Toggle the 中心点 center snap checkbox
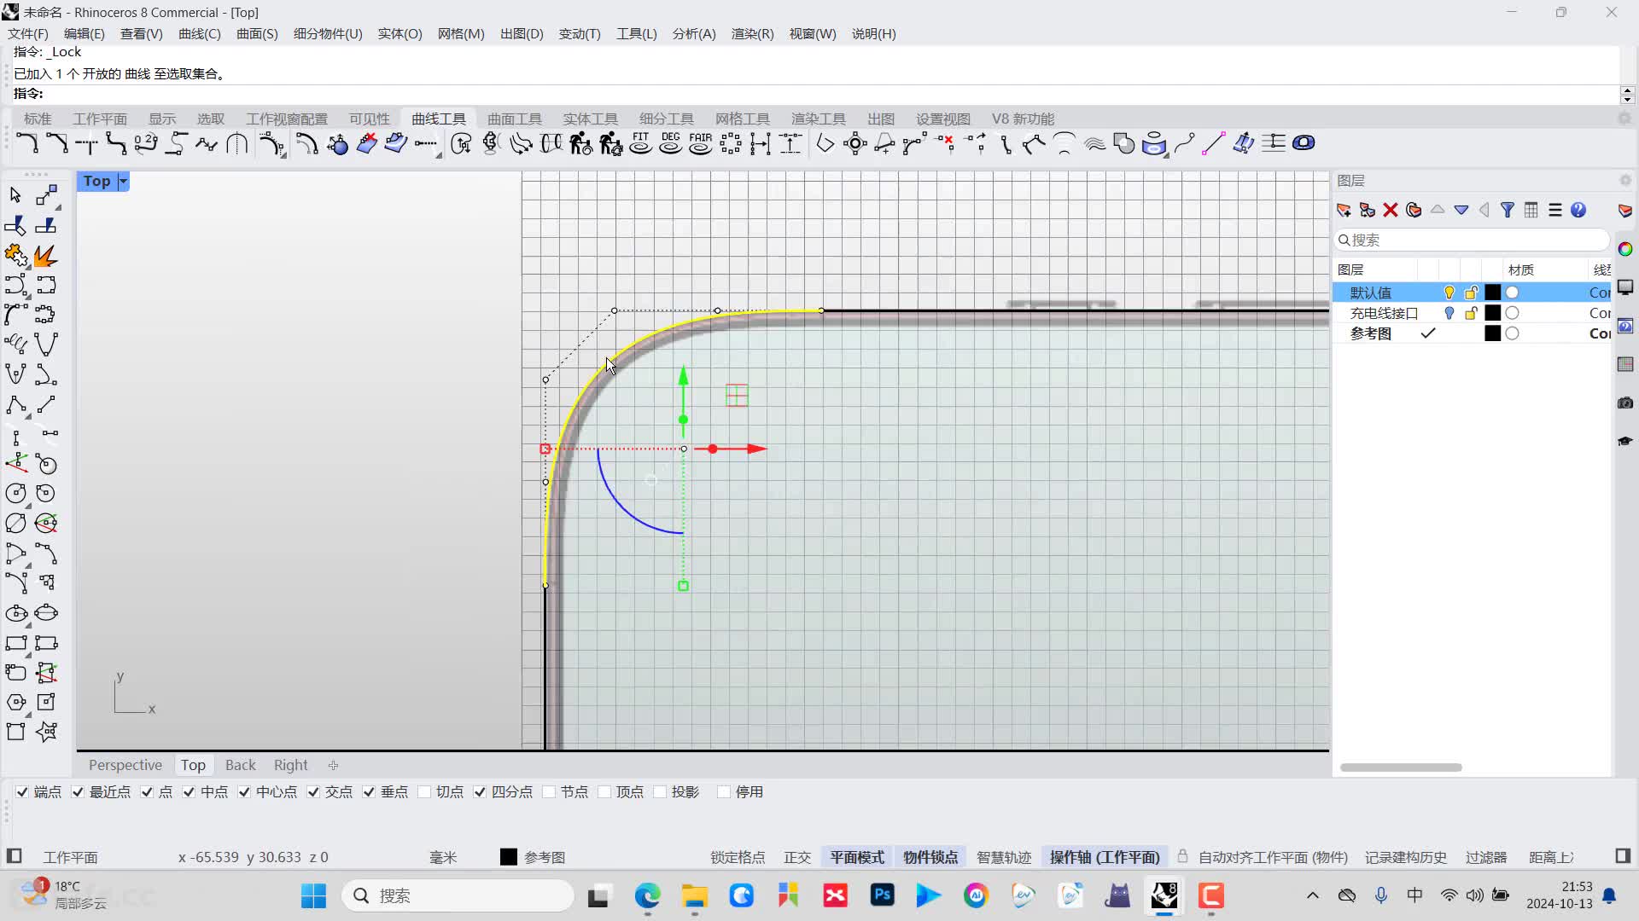This screenshot has width=1639, height=921. 244,792
